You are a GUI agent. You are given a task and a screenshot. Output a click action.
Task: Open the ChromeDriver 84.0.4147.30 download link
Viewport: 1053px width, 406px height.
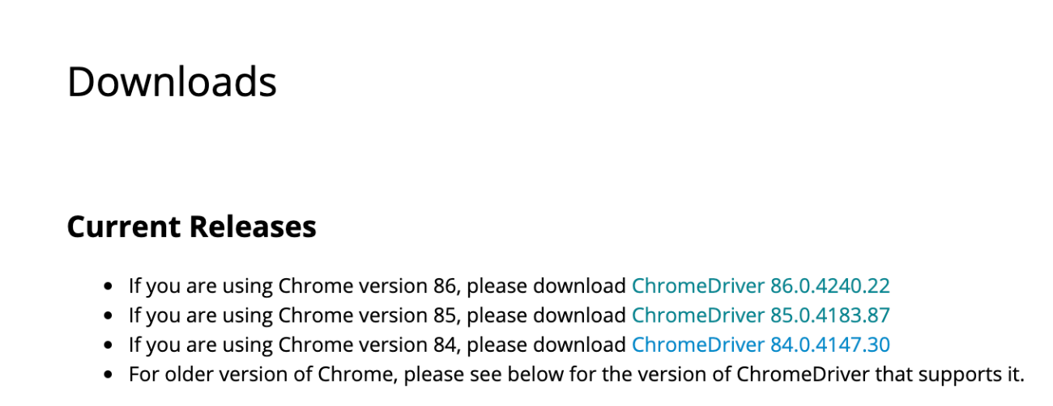click(761, 345)
